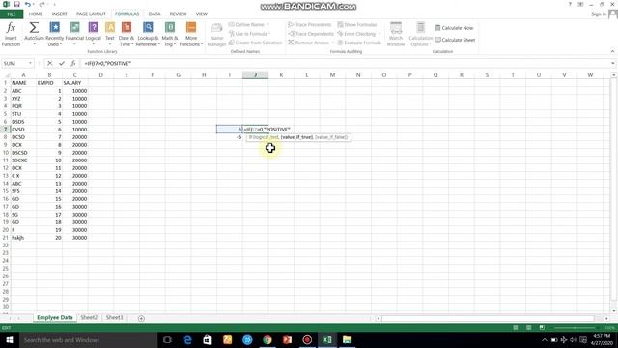Toggle Show Formulas
Screen dimensions: 618x348
click(357, 25)
